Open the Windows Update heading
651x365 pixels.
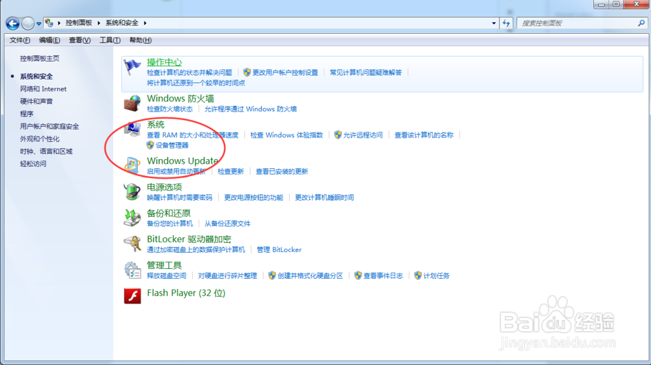point(183,161)
